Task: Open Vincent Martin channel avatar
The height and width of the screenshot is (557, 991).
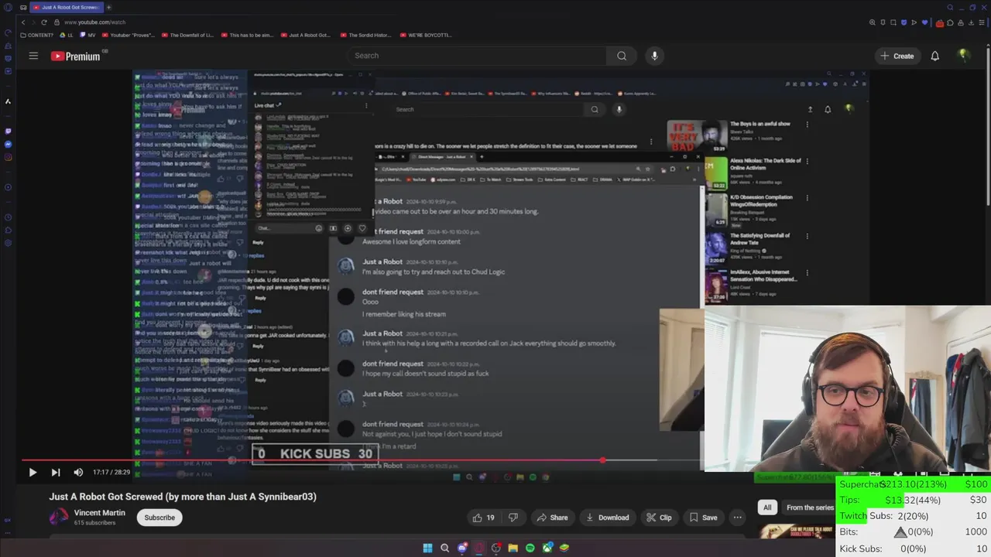Action: tap(59, 518)
